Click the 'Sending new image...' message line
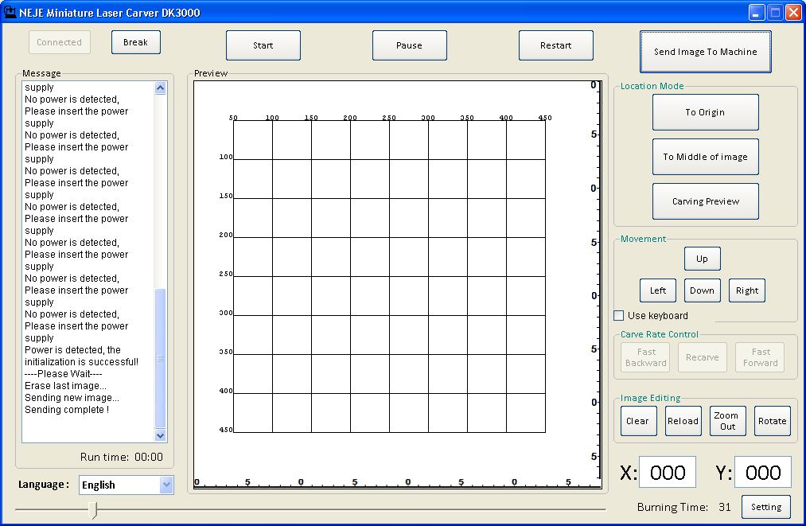This screenshot has width=806, height=526. (x=72, y=397)
